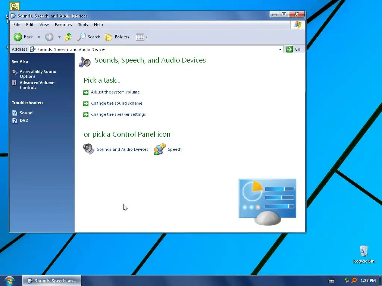Image resolution: width=382 pixels, height=286 pixels.
Task: Open the Speech text link
Action: [175, 149]
